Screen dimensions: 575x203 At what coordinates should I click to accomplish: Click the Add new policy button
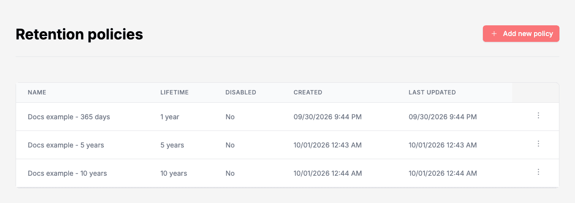(x=521, y=34)
